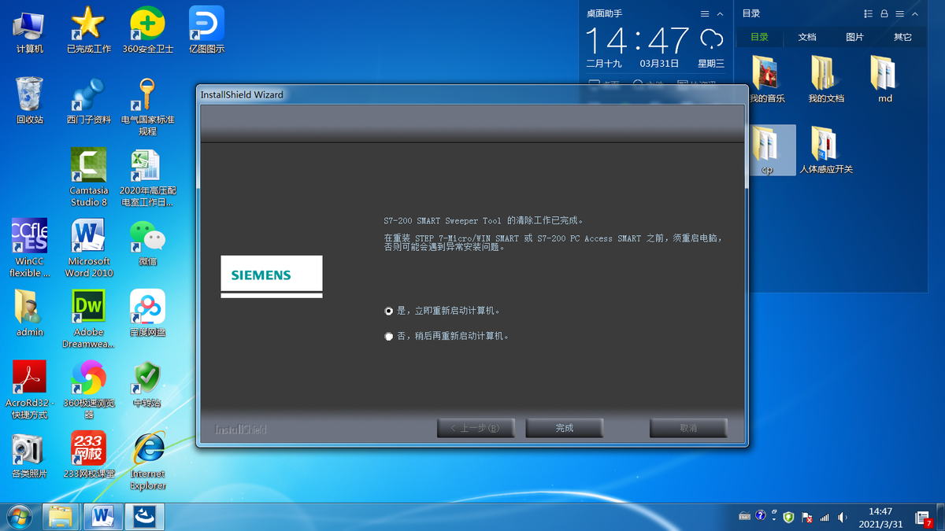The image size is (945, 531).
Task: Open the 亿图图示 desktop shortcut
Action: pos(206,31)
